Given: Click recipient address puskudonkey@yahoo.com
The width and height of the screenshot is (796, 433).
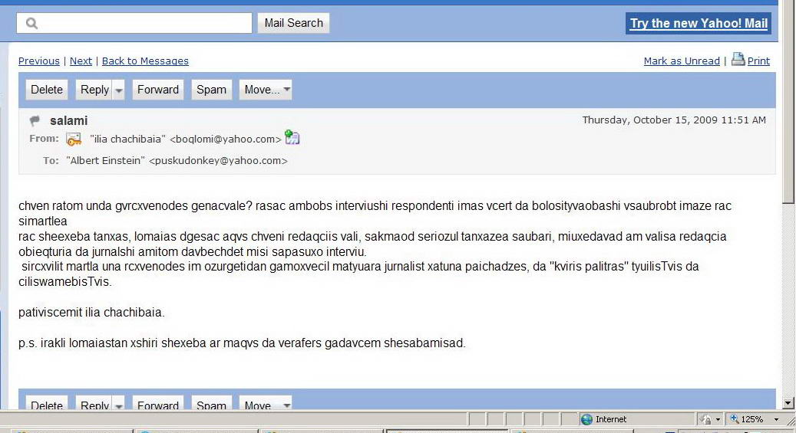Looking at the screenshot, I should click(x=218, y=161).
